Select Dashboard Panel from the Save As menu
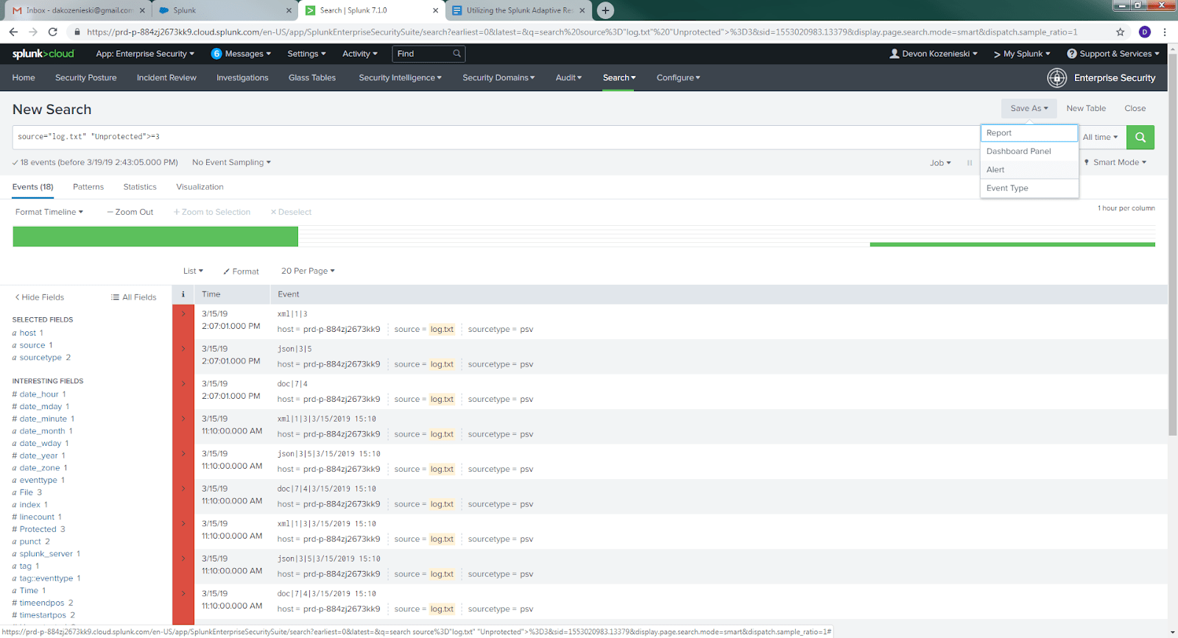This screenshot has height=638, width=1178. (1029, 152)
